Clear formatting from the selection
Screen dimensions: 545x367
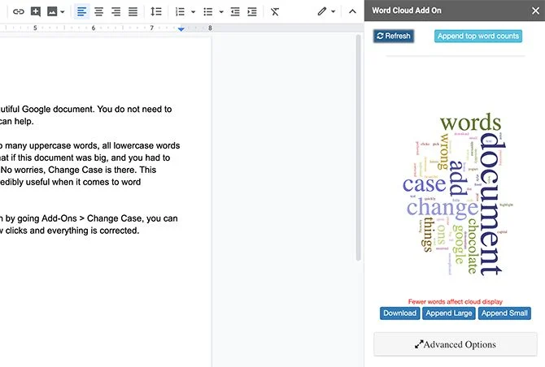(275, 12)
